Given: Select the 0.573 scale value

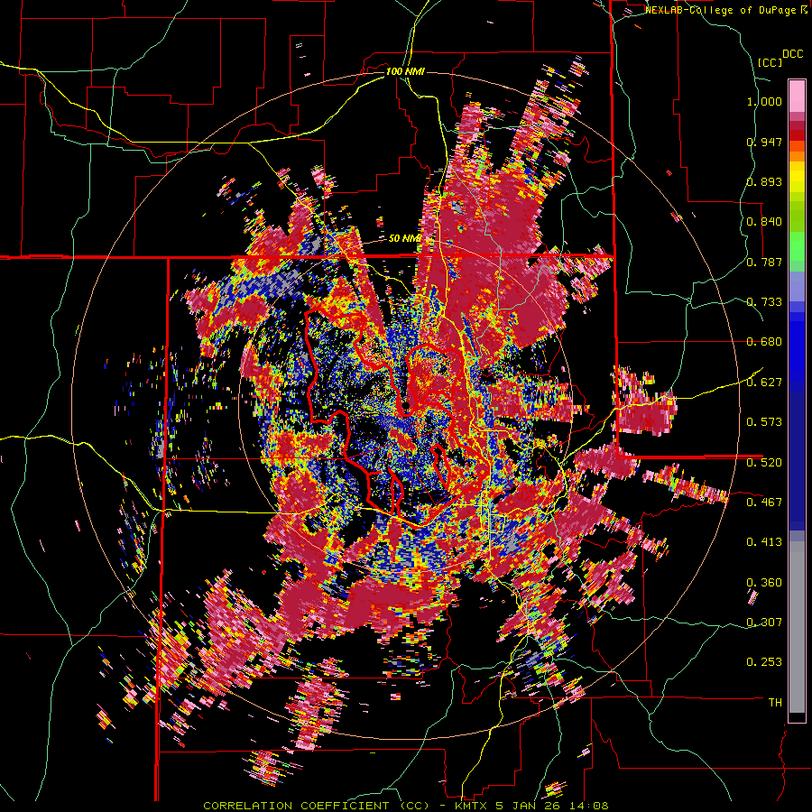Looking at the screenshot, I should pos(764,422).
